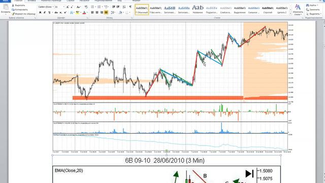This screenshot has height=183, width=325.
Task: Click the Вставить paste button
Action: pyautogui.click(x=6, y=9)
